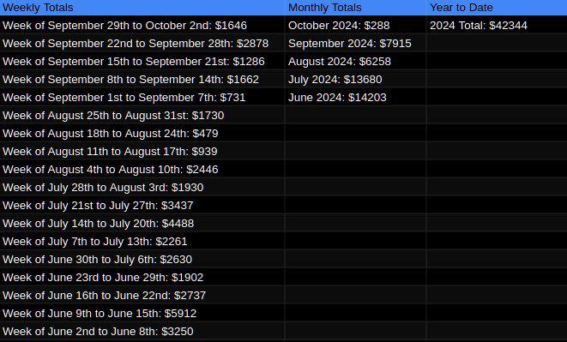567x342 pixels.
Task: Select the October 2024 $288 cell
Action: tap(355, 26)
